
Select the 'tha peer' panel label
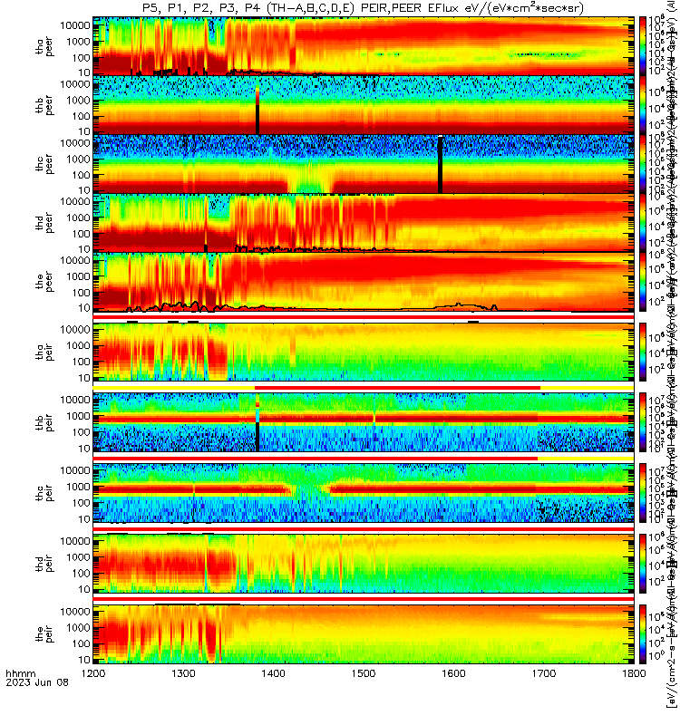pos(44,47)
